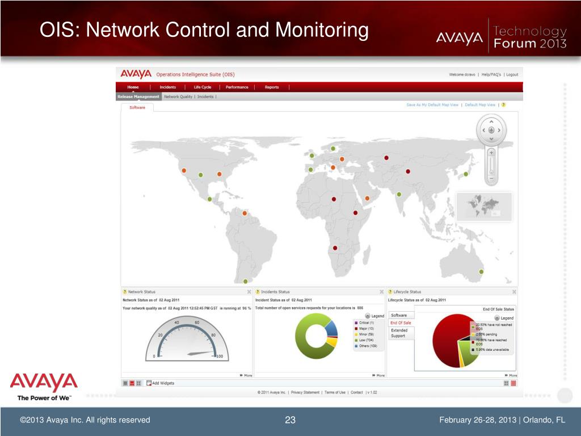Recenter map using the pan control's center button
Image resolution: width=581 pixels, height=436 pixels.
pyautogui.click(x=491, y=130)
